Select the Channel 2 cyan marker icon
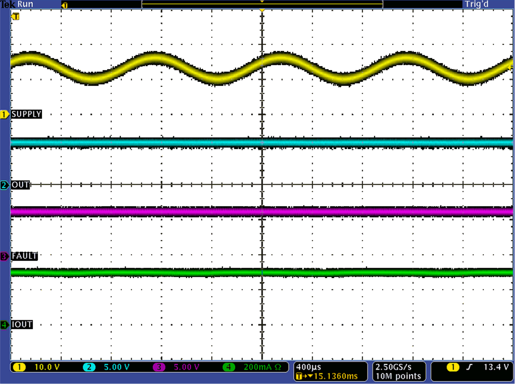The height and width of the screenshot is (384, 515). (5, 185)
